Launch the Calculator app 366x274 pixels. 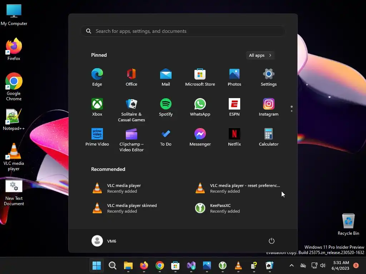tap(269, 137)
